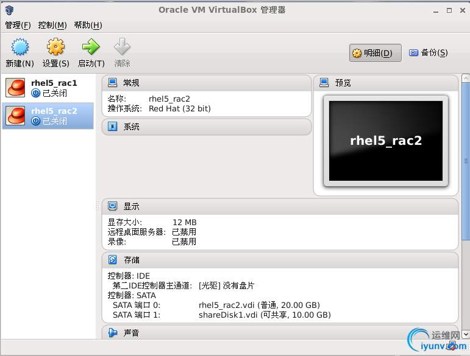Image resolution: width=470 pixels, height=356 pixels.
Task: Click the 存储 storage disk icon
Action: pos(112,260)
